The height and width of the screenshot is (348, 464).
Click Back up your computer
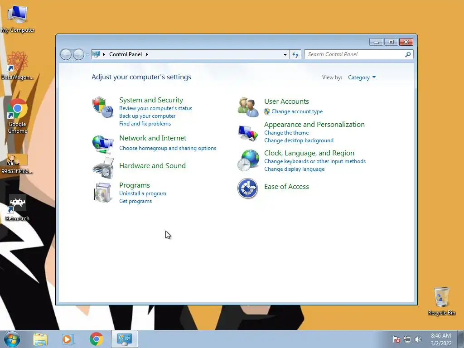(x=147, y=116)
